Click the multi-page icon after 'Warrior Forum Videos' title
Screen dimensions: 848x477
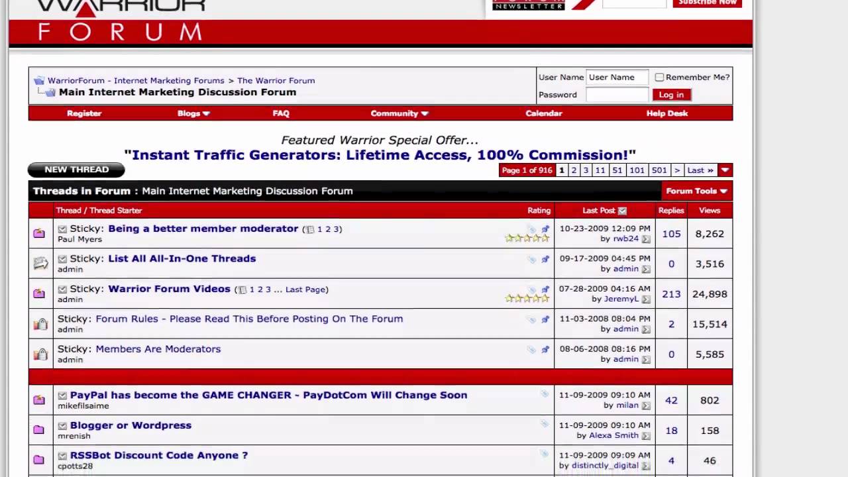pos(242,290)
